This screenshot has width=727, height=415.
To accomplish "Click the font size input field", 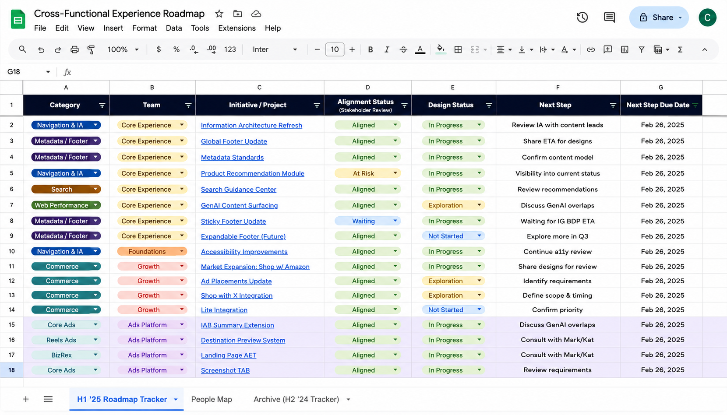I will (x=335, y=49).
